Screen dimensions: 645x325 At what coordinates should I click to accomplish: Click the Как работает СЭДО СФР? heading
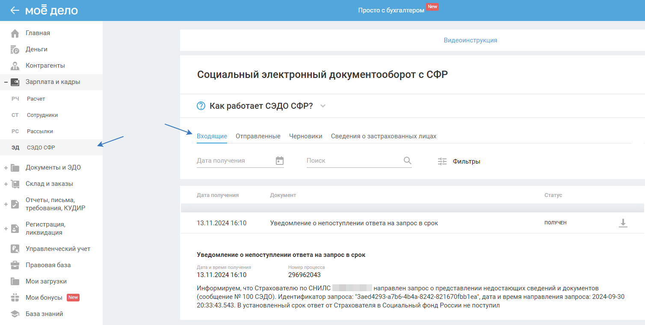(x=261, y=106)
